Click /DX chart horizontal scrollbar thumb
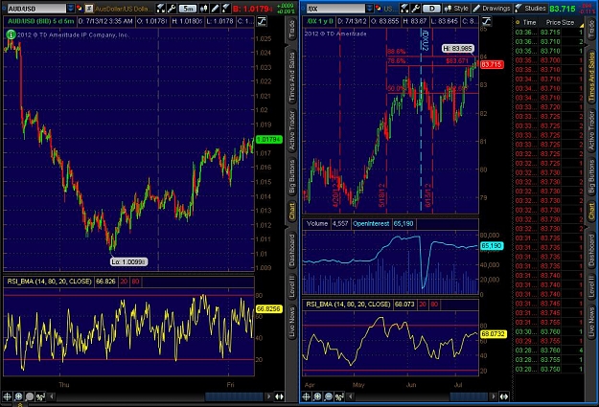 (469, 397)
